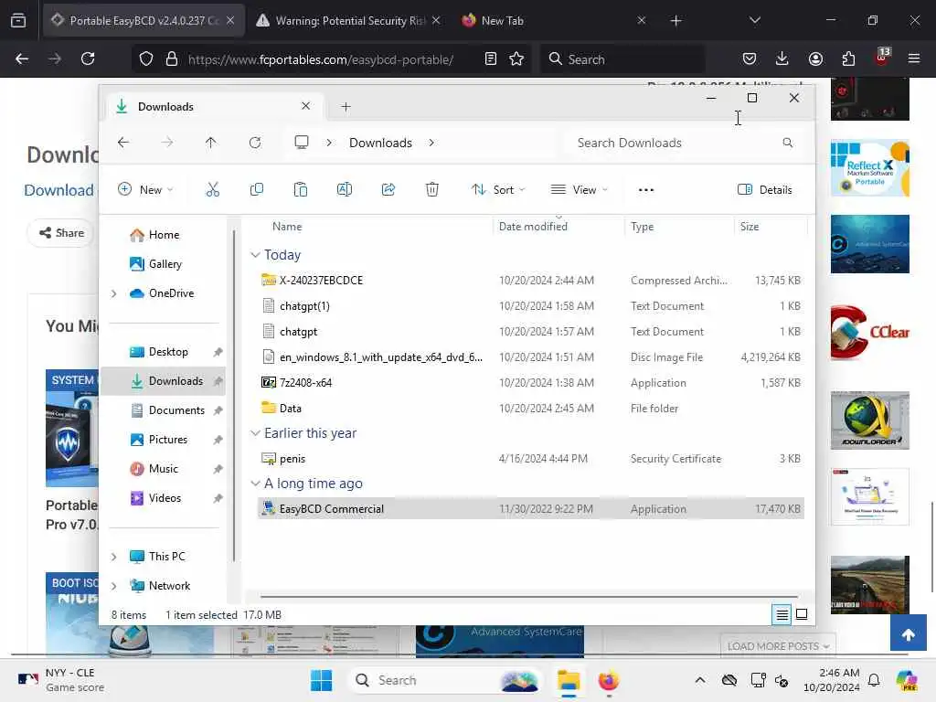Open Firefox application hamburger menu

click(914, 58)
